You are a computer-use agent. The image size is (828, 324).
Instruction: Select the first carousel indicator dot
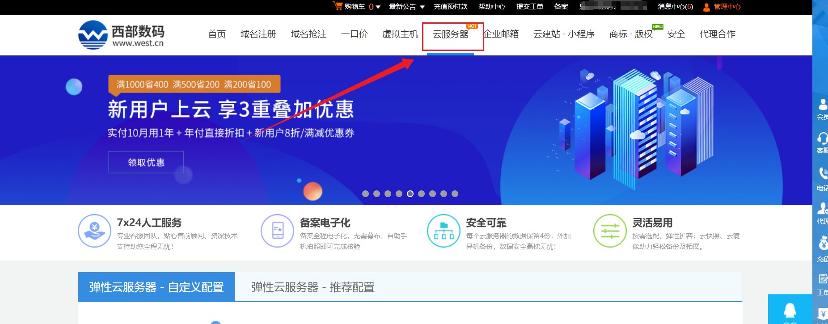click(365, 194)
